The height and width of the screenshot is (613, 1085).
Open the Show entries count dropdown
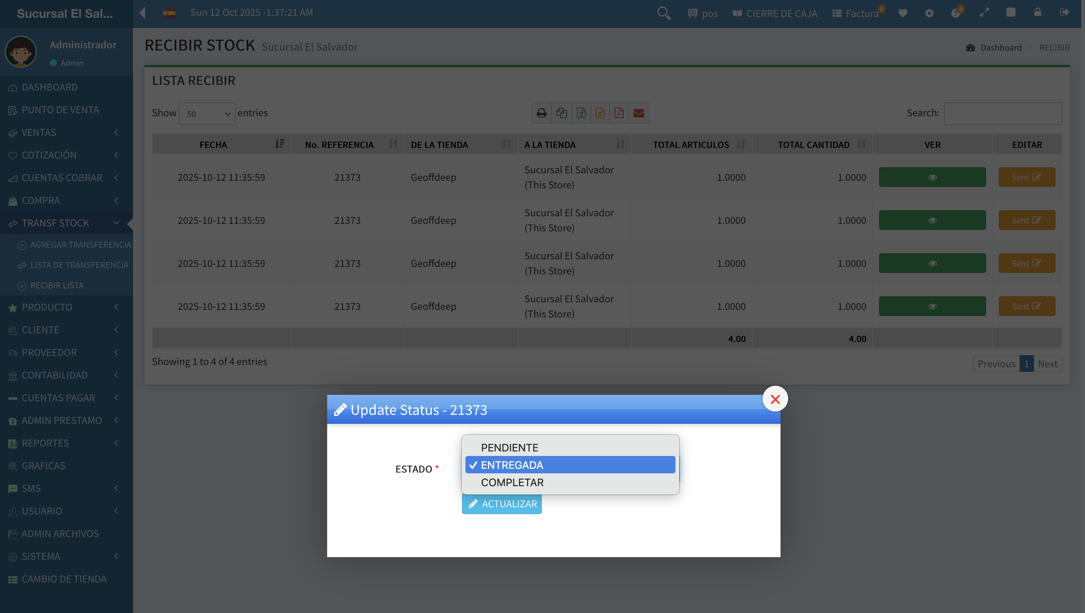tap(207, 114)
